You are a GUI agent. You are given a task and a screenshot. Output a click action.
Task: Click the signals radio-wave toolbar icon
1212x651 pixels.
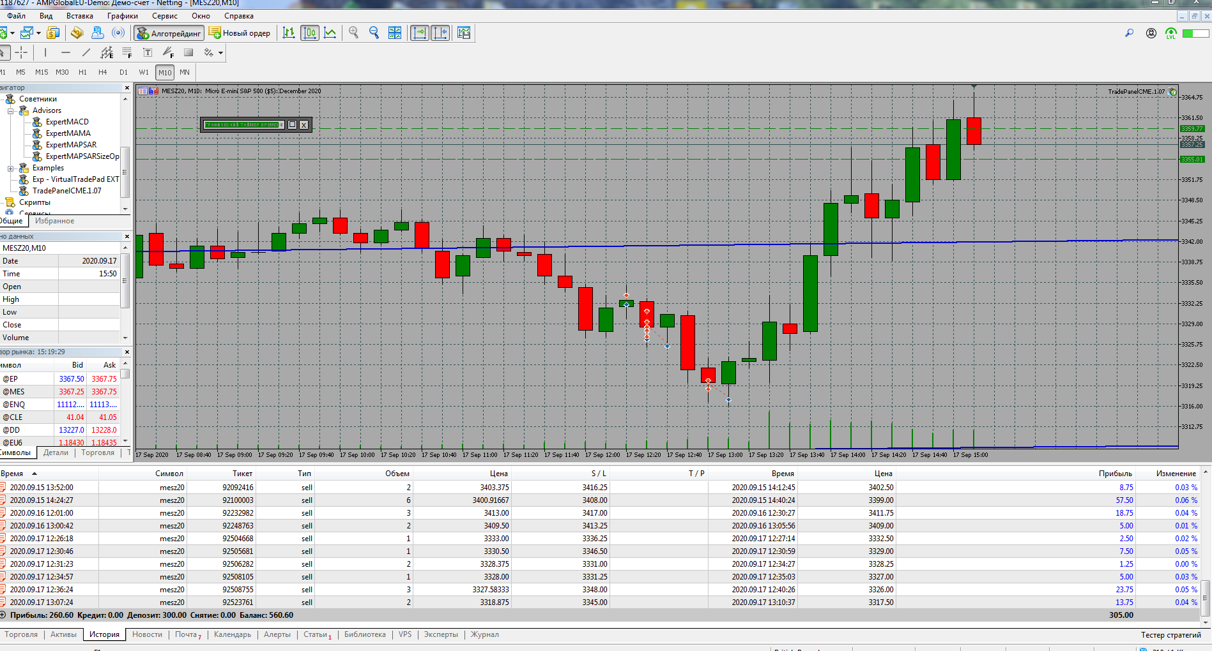(x=118, y=33)
